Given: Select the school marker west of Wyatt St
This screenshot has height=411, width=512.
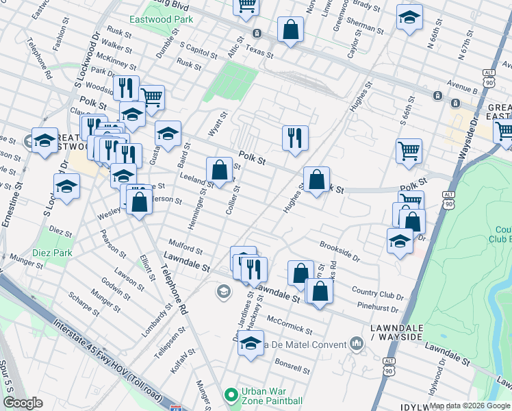Looking at the screenshot, I should coord(168,134).
